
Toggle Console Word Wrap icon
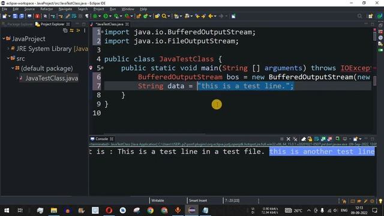(316, 139)
